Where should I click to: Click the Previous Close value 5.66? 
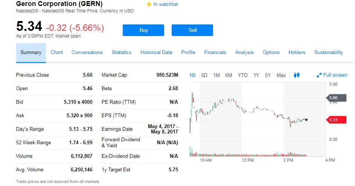[88, 75]
